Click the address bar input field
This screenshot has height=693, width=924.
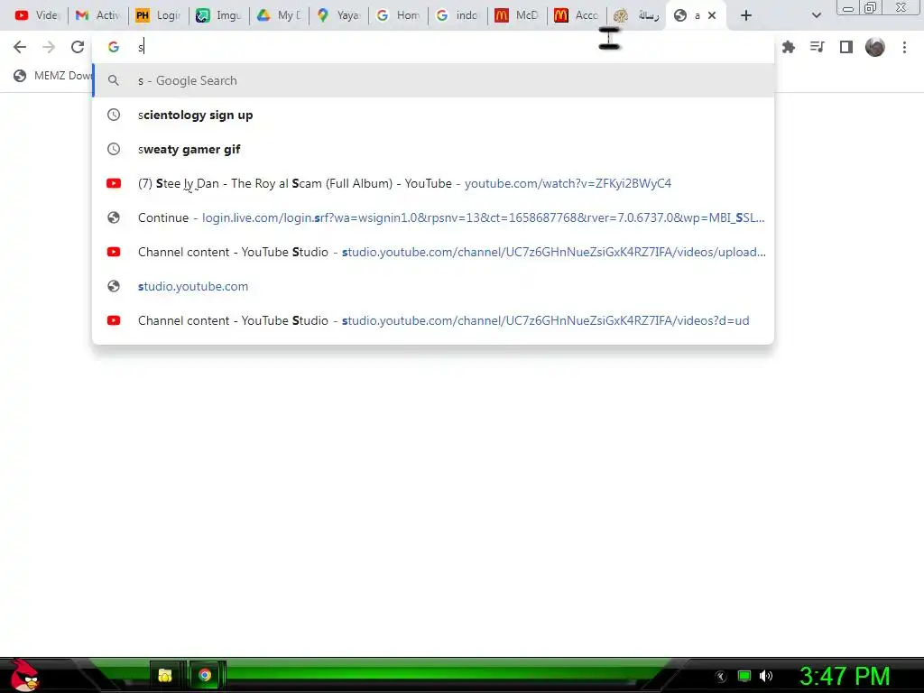click(x=433, y=47)
